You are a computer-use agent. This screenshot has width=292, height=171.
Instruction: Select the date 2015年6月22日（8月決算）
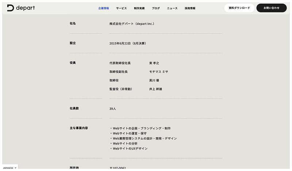click(x=128, y=43)
